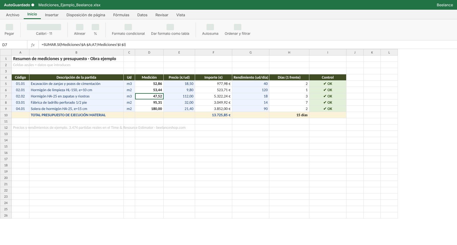Select the rendimiento cell with value 120
Image resolution: width=457 pixels, height=245 pixels.
coord(250,90)
